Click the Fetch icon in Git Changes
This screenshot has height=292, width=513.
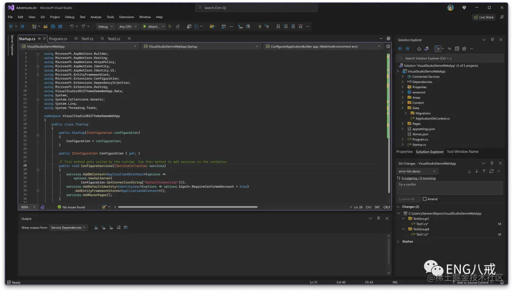(x=469, y=171)
